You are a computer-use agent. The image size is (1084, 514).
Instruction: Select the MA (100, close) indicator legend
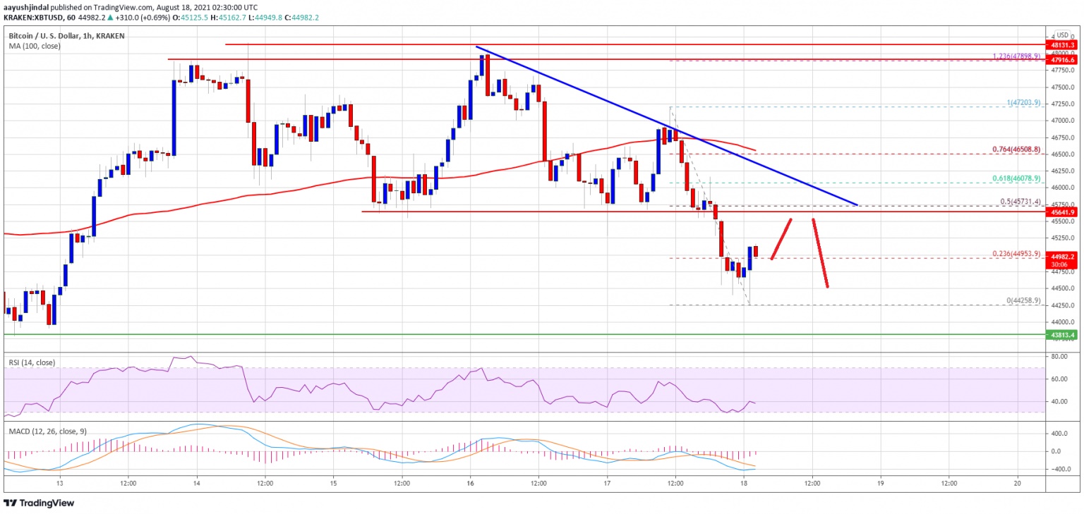click(x=35, y=46)
